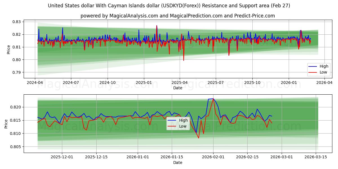Image resolution: width=338 pixels, height=169 pixels.
Task: Click the 2026-01-01 x-axis tick label
Action: click(138, 157)
